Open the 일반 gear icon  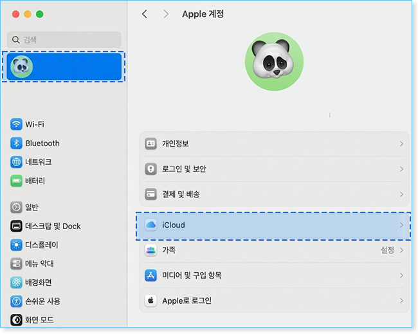[x=16, y=207]
